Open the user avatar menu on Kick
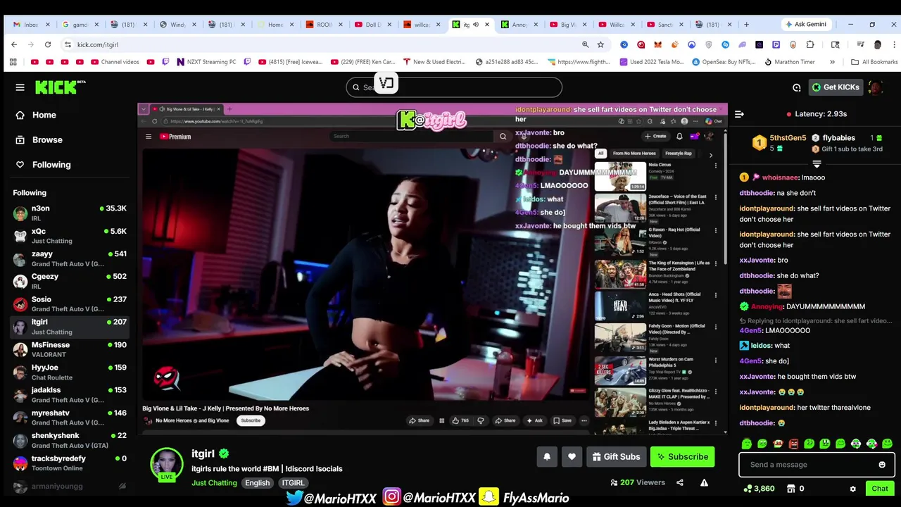901x507 pixels. [876, 87]
